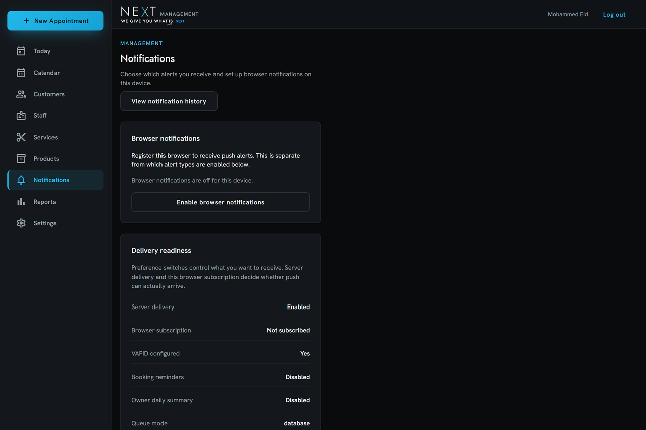Click the Queue mode 'database' value
Viewport: 646px width, 430px height.
point(297,423)
